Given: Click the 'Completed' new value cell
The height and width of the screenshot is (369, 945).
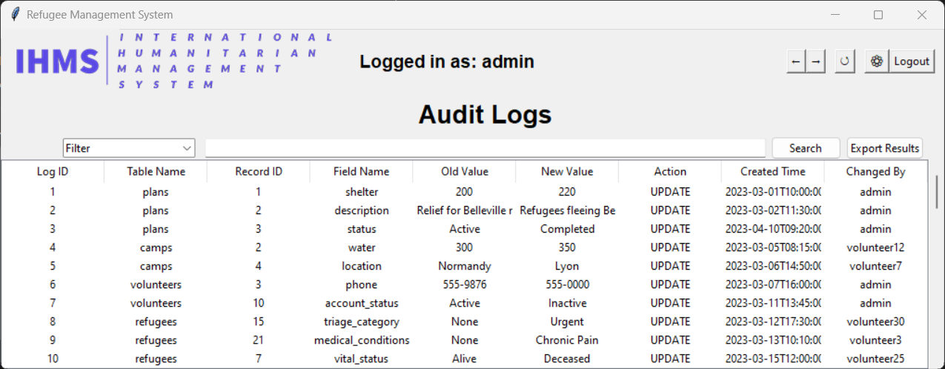Looking at the screenshot, I should (567, 229).
